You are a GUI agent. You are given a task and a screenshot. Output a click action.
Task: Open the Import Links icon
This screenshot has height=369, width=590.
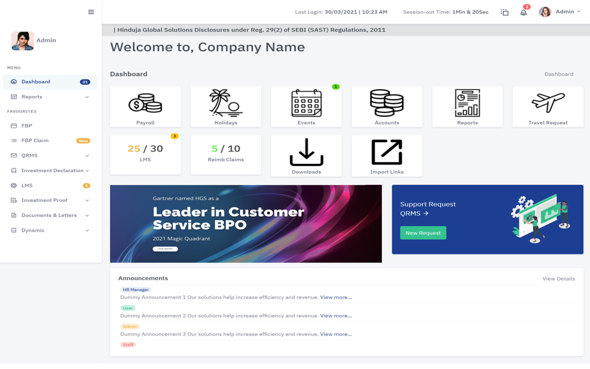coord(386,152)
